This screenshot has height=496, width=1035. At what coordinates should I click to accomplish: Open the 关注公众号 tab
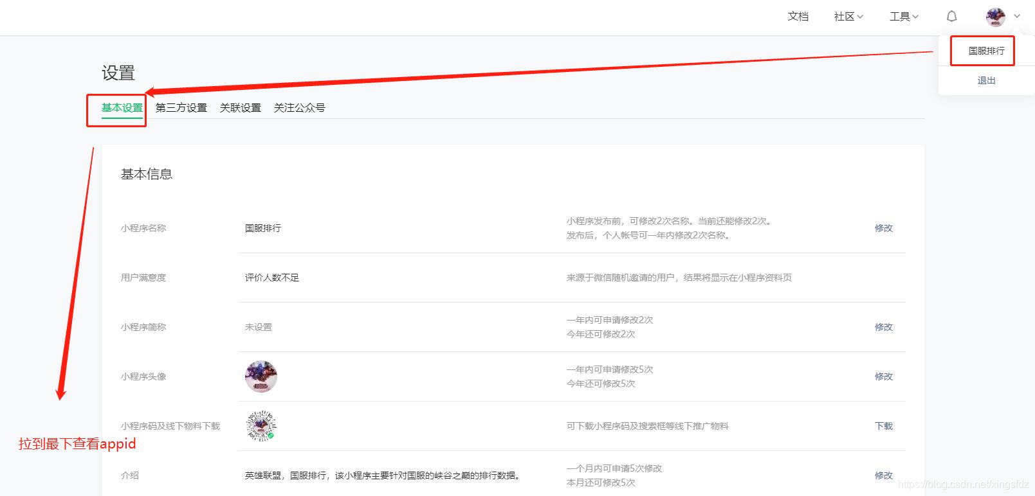click(x=299, y=108)
